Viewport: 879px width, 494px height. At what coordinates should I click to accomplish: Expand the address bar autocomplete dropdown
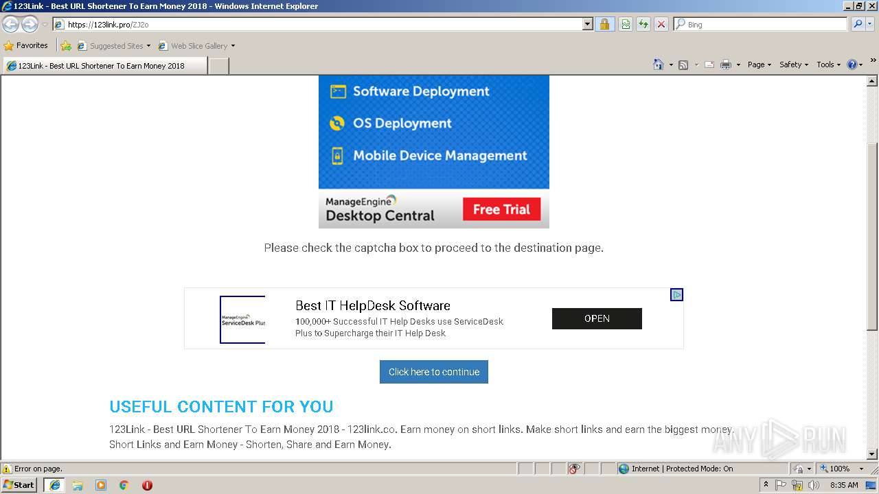click(587, 24)
